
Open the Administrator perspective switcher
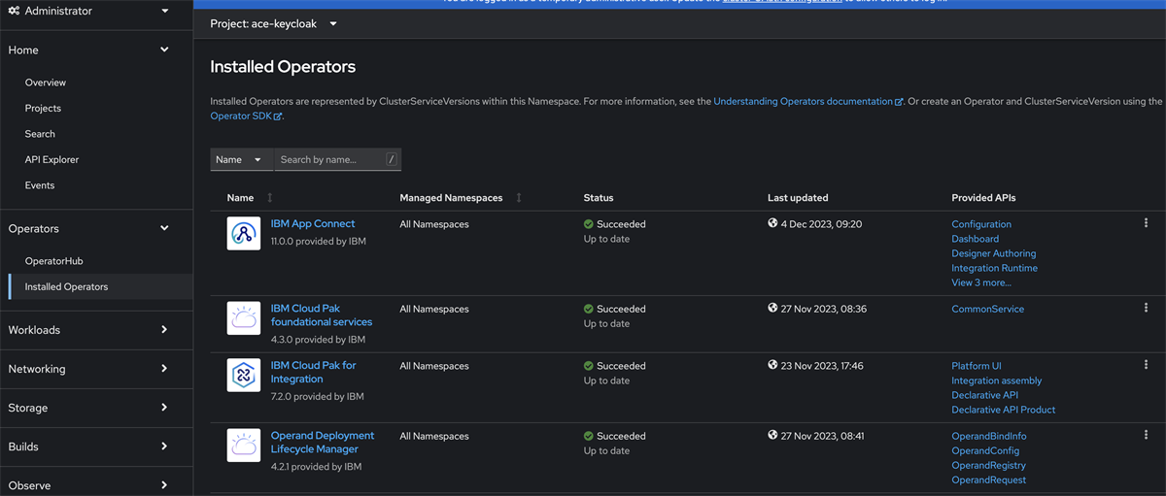89,12
